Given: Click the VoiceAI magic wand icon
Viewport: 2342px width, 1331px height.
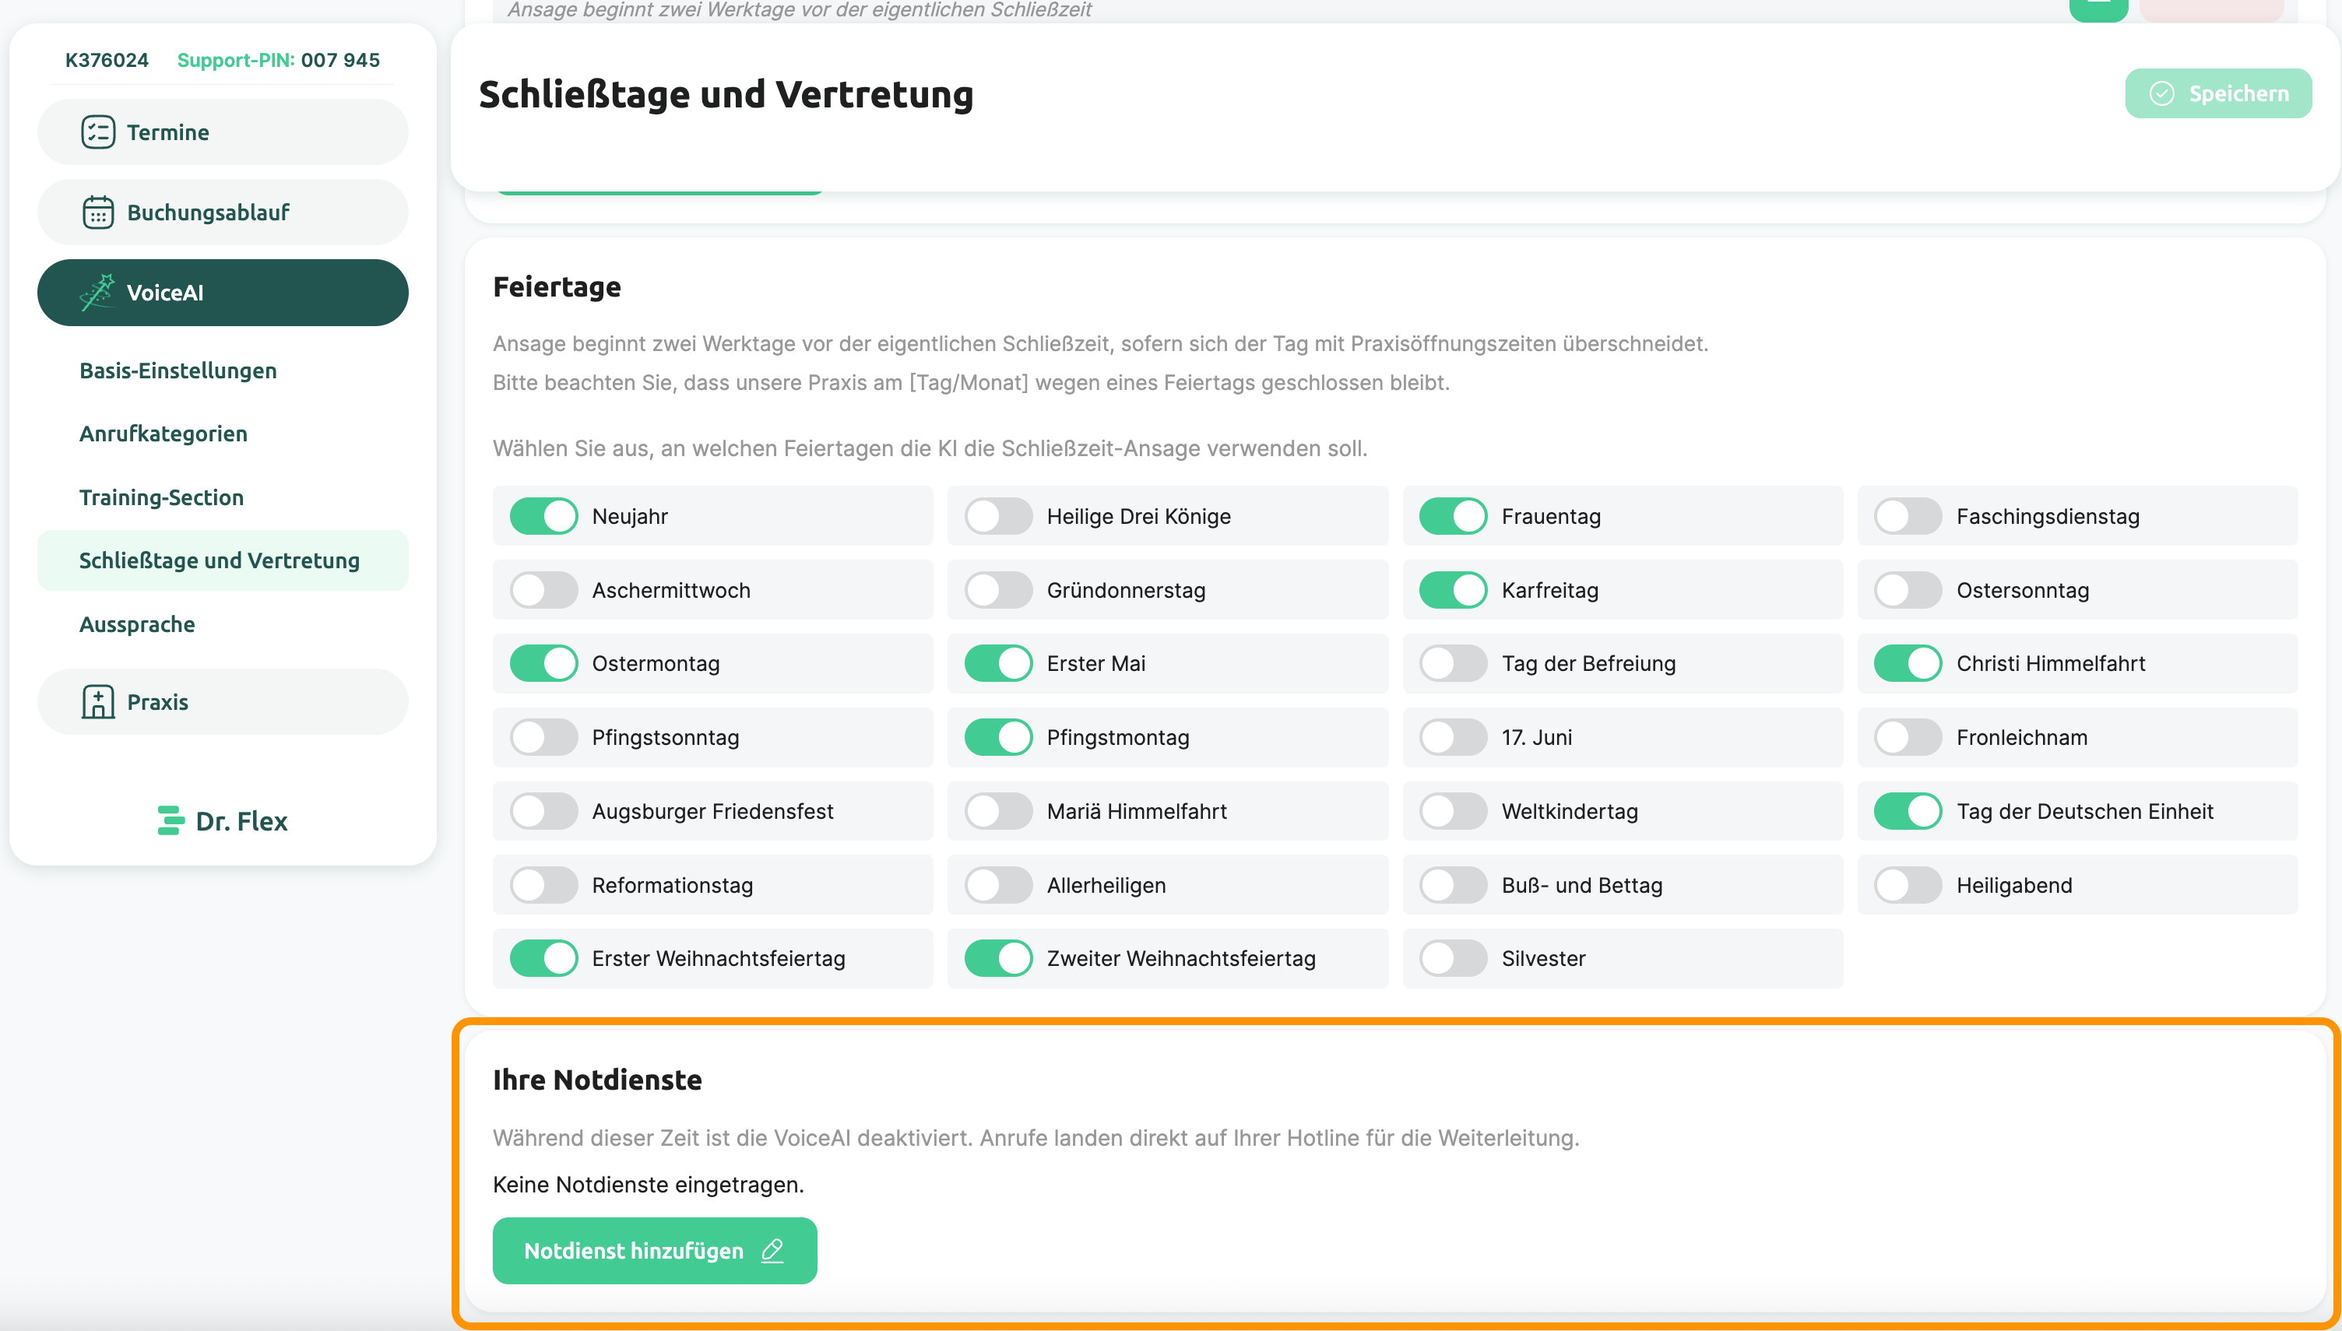Looking at the screenshot, I should 97,293.
